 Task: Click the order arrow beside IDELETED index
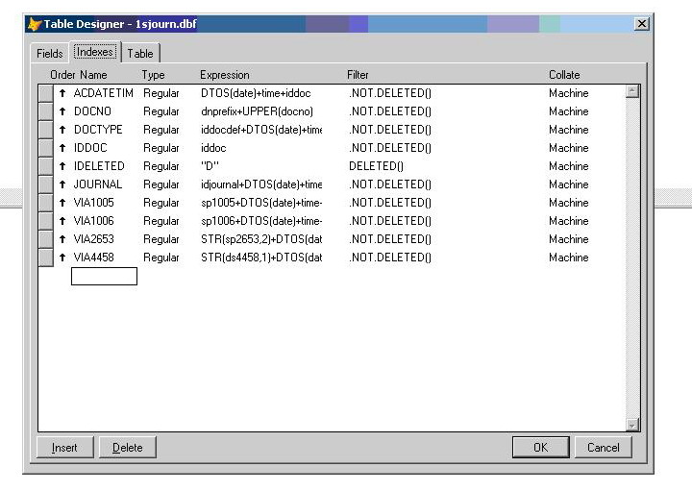[62, 166]
